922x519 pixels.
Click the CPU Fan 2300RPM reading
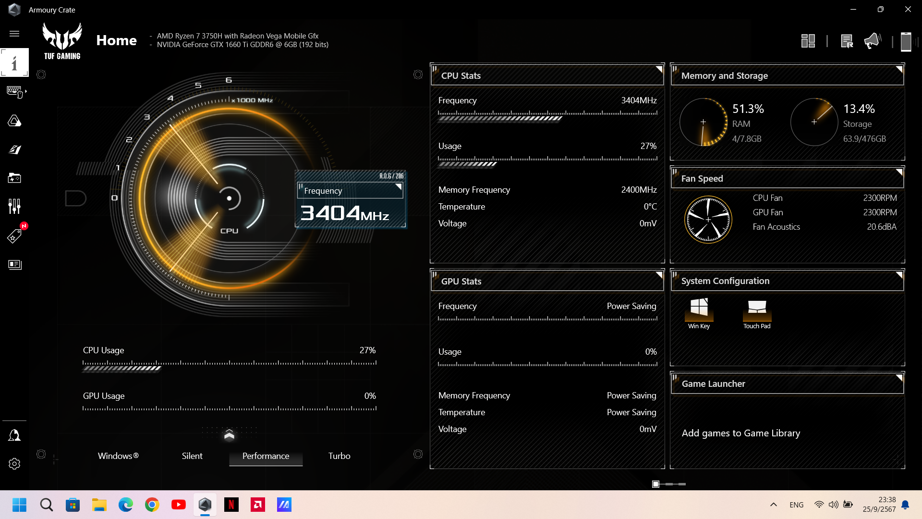[880, 198]
